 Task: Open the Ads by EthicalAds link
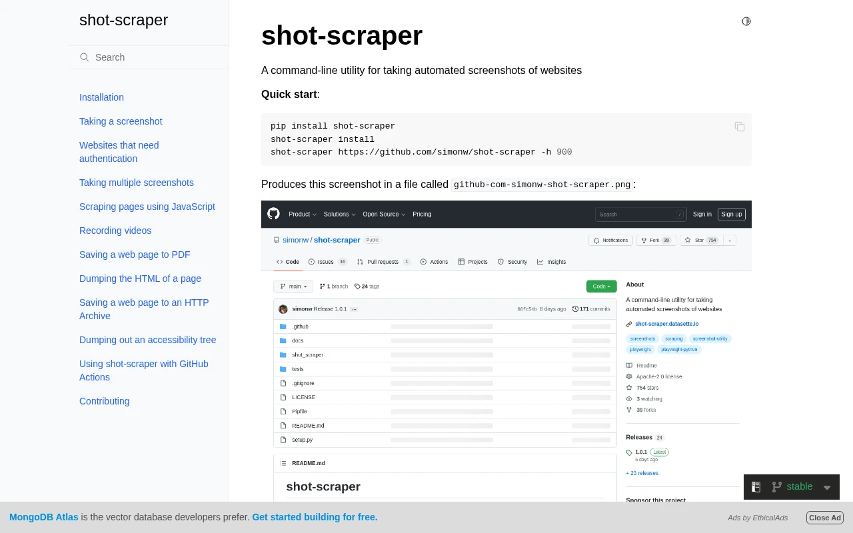coord(758,518)
